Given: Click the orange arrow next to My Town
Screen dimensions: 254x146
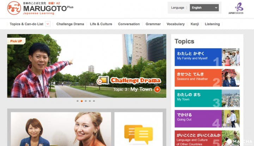Looking at the screenshot, I should 157,89.
